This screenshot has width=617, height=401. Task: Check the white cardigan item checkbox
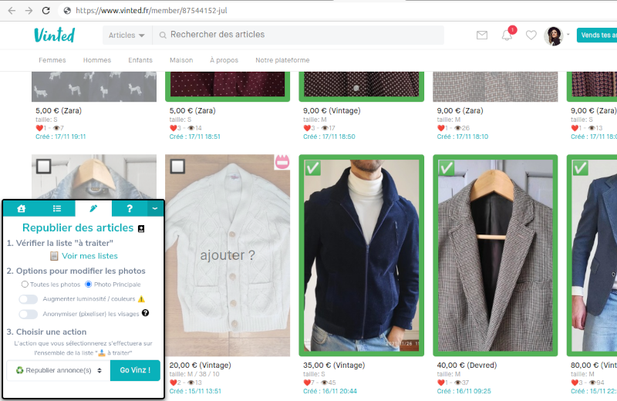[177, 167]
